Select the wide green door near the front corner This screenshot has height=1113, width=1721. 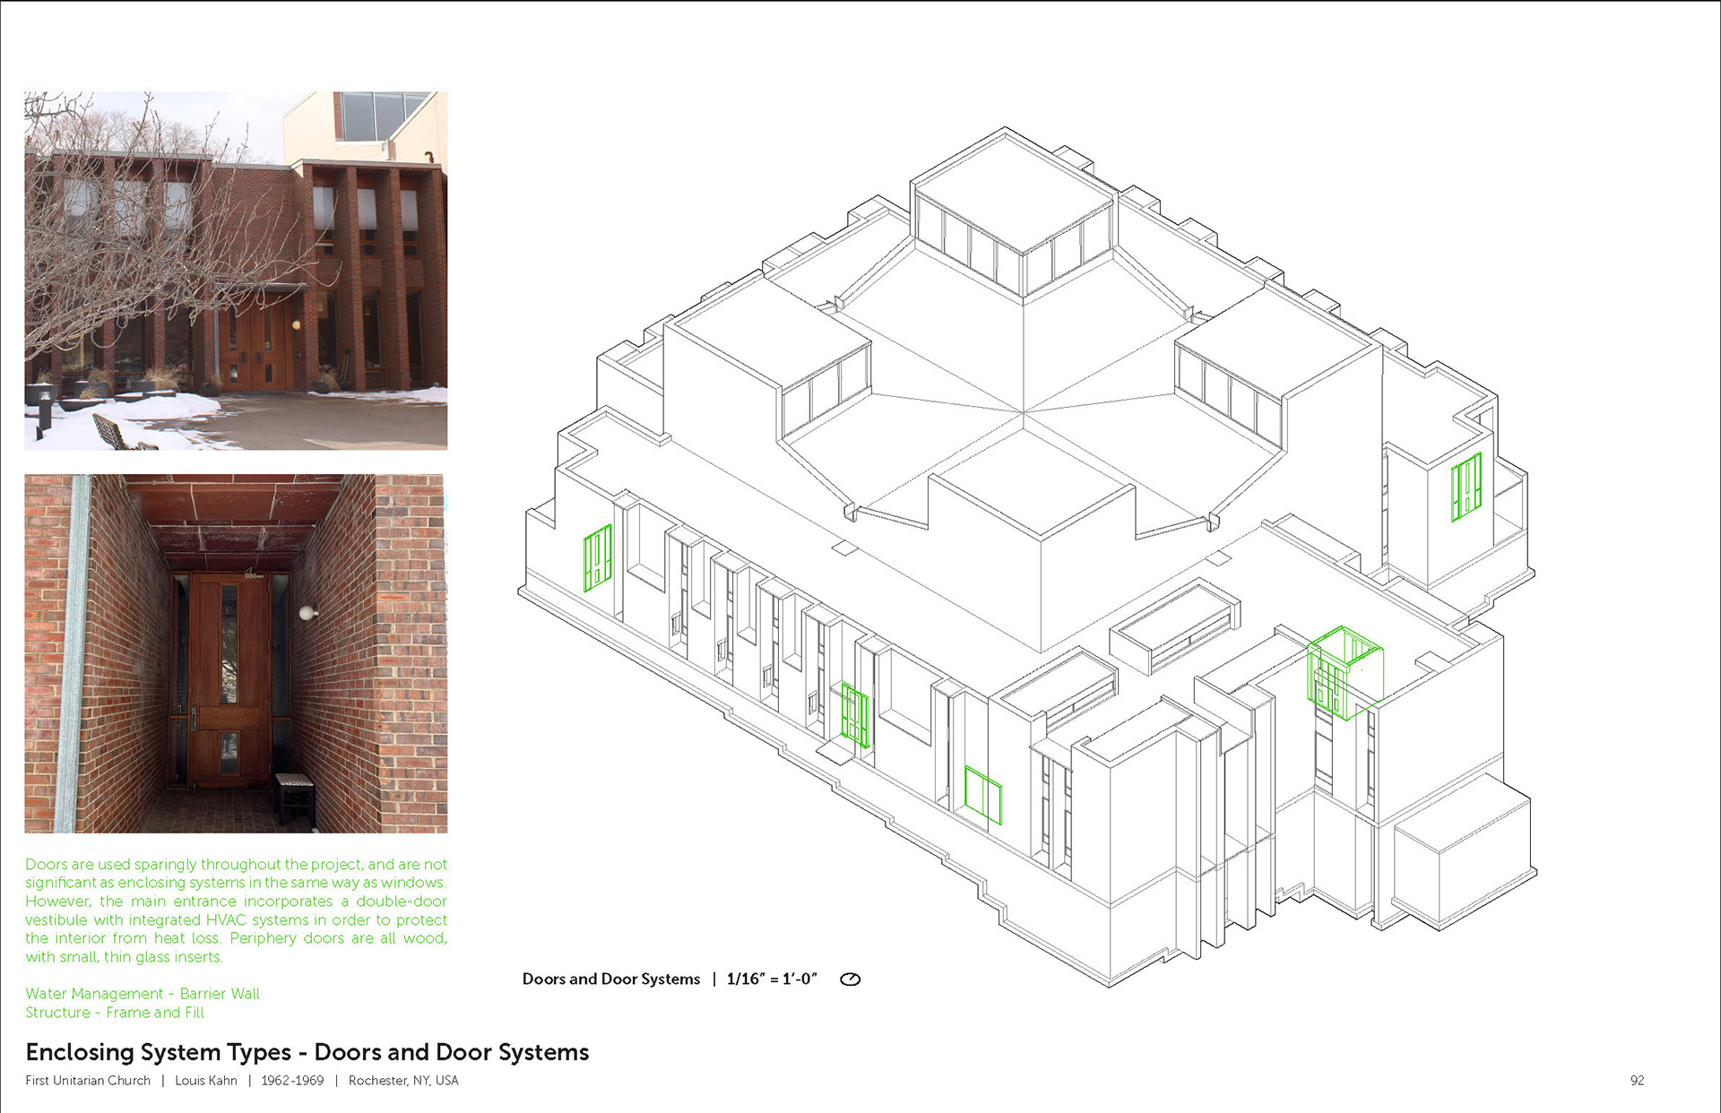(982, 795)
